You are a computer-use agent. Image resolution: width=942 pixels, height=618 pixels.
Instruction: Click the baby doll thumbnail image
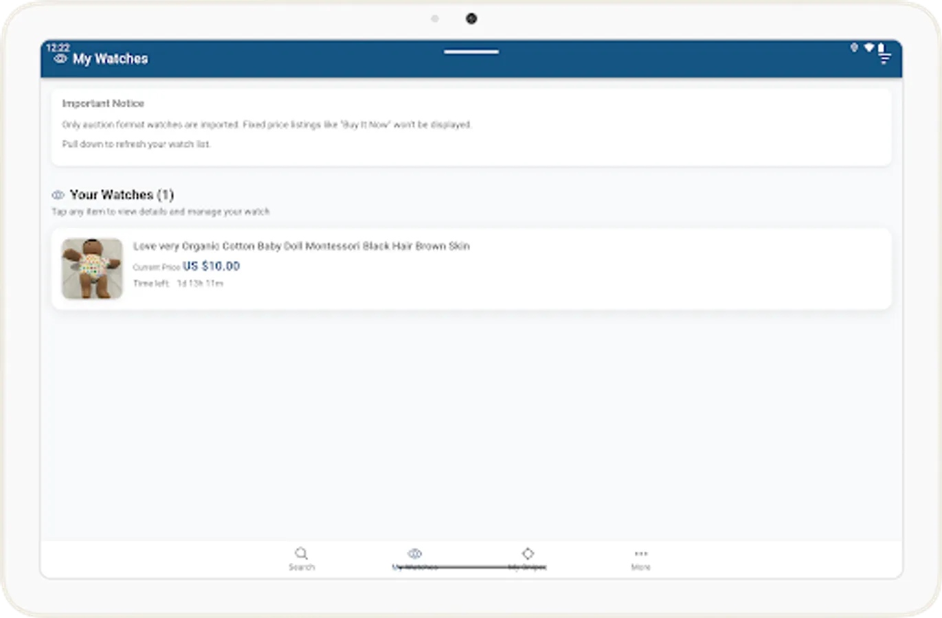click(91, 268)
